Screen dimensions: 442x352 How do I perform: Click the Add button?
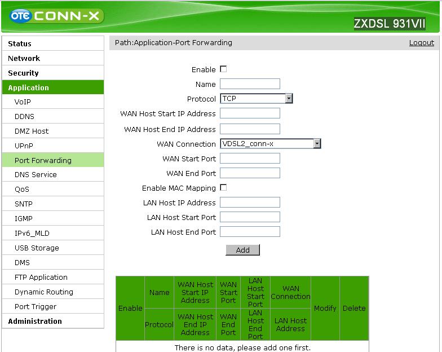coord(242,250)
